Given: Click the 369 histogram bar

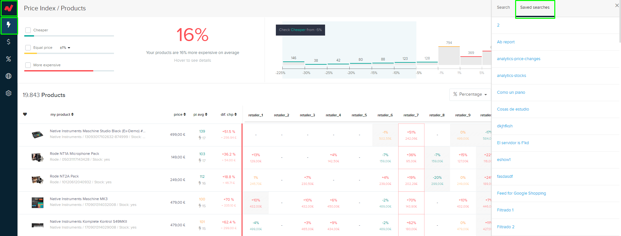Looking at the screenshot, I should (x=471, y=60).
